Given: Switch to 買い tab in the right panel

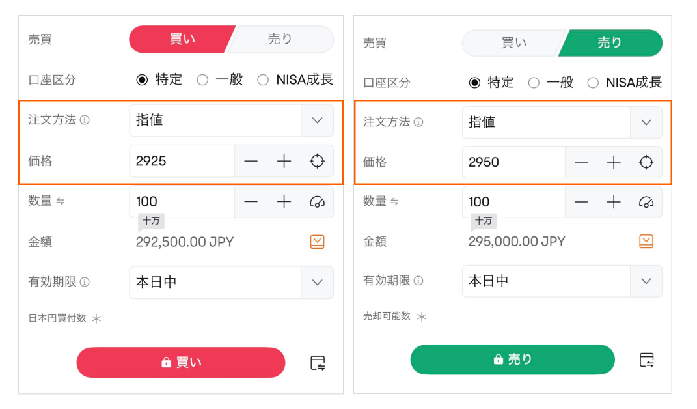Looking at the screenshot, I should [513, 43].
